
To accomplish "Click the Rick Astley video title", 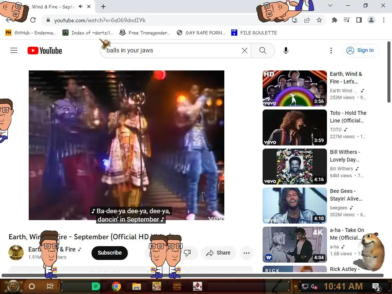I will 345,269.
